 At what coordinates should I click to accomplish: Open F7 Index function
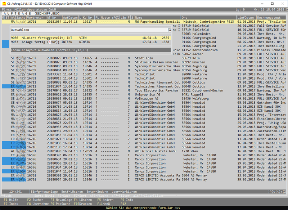click(x=11, y=203)
